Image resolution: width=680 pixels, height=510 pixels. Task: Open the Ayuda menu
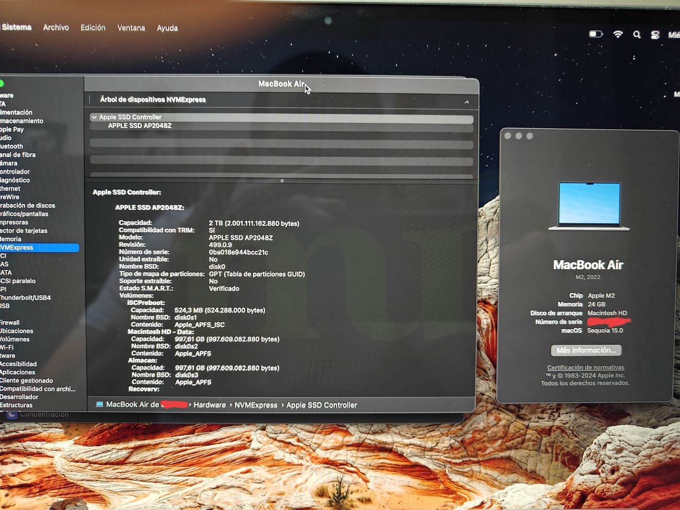pos(167,28)
